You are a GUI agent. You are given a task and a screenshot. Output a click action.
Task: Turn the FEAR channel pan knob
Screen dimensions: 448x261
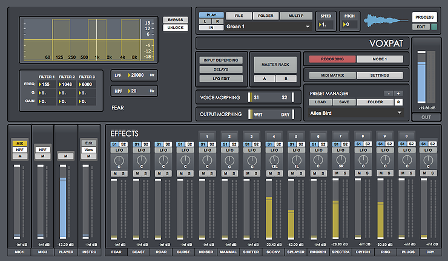(x=119, y=159)
